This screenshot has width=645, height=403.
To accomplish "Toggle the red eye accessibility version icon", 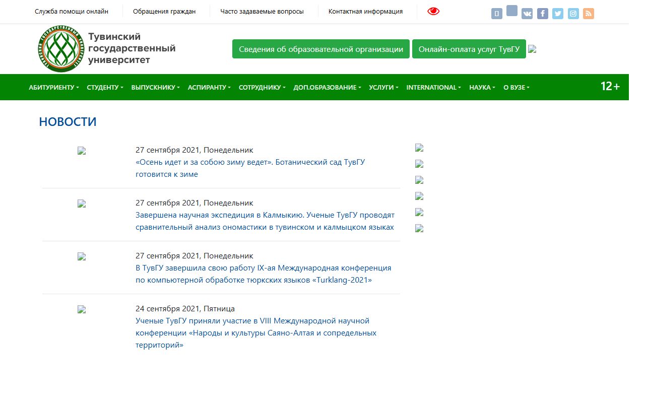I will point(433,11).
